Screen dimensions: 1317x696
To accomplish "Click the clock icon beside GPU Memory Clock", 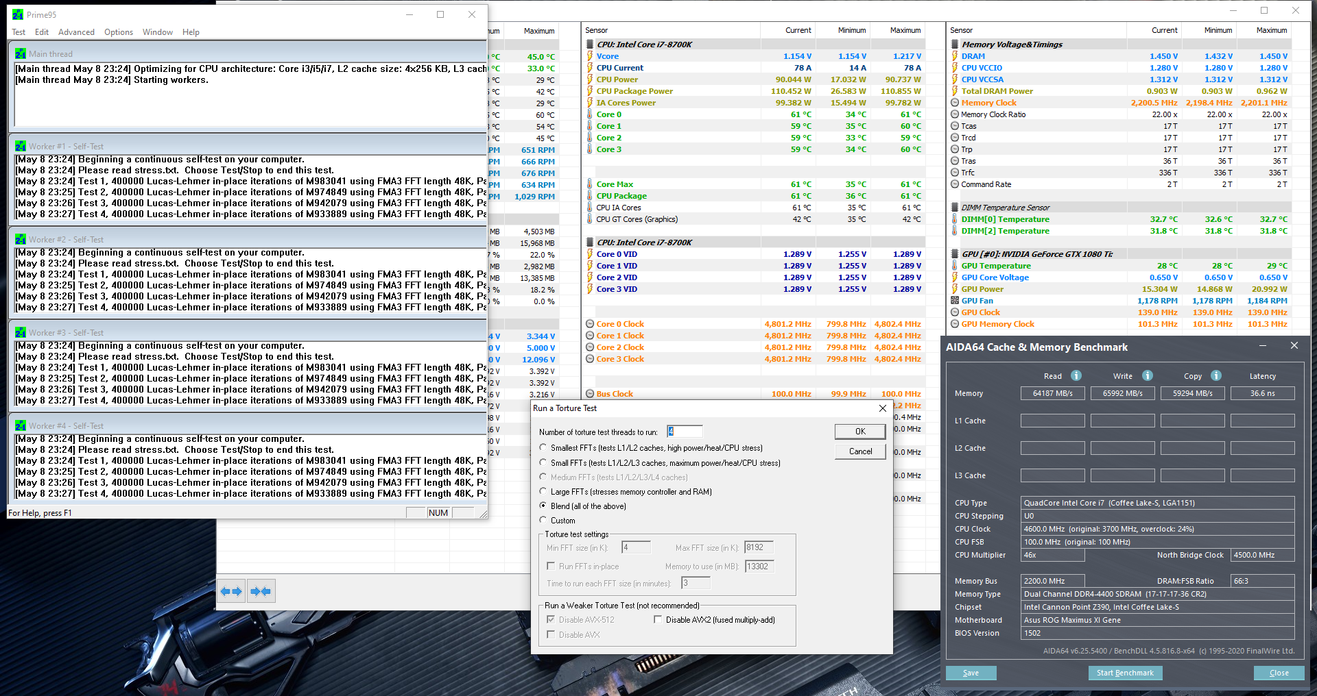I will tap(955, 324).
